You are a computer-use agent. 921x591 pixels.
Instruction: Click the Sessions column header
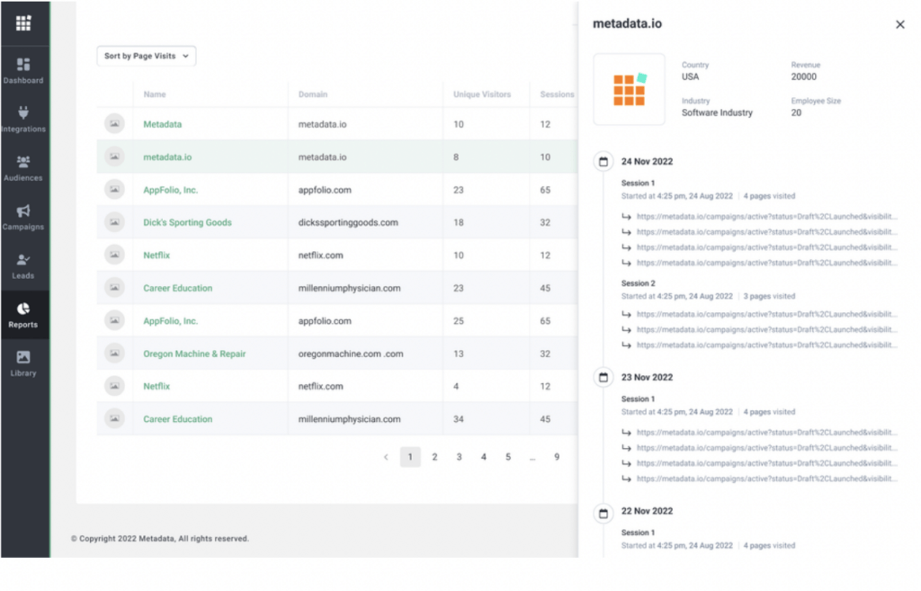[557, 94]
